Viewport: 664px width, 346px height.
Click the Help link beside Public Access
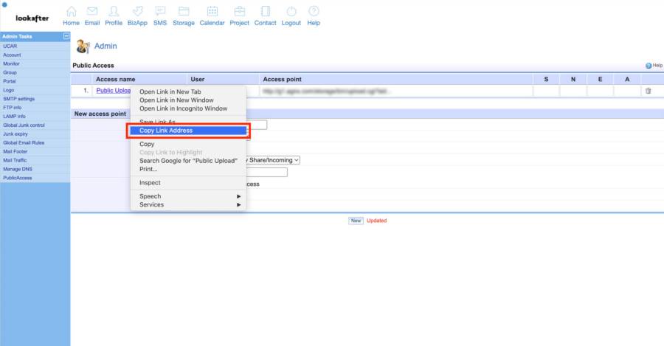point(653,66)
